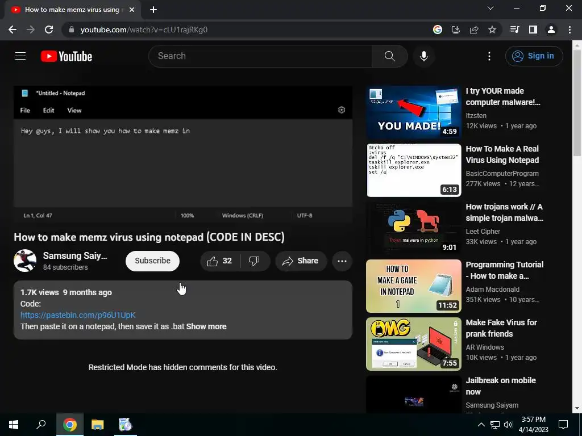The height and width of the screenshot is (436, 582).
Task: Click the Subscribe button
Action: 152,261
